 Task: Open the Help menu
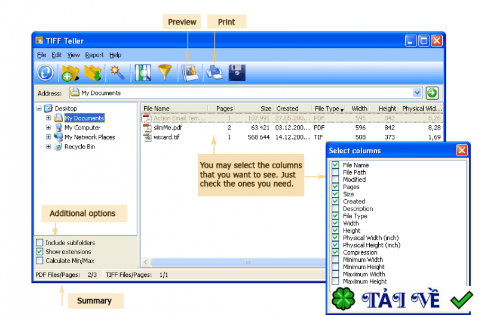point(115,55)
